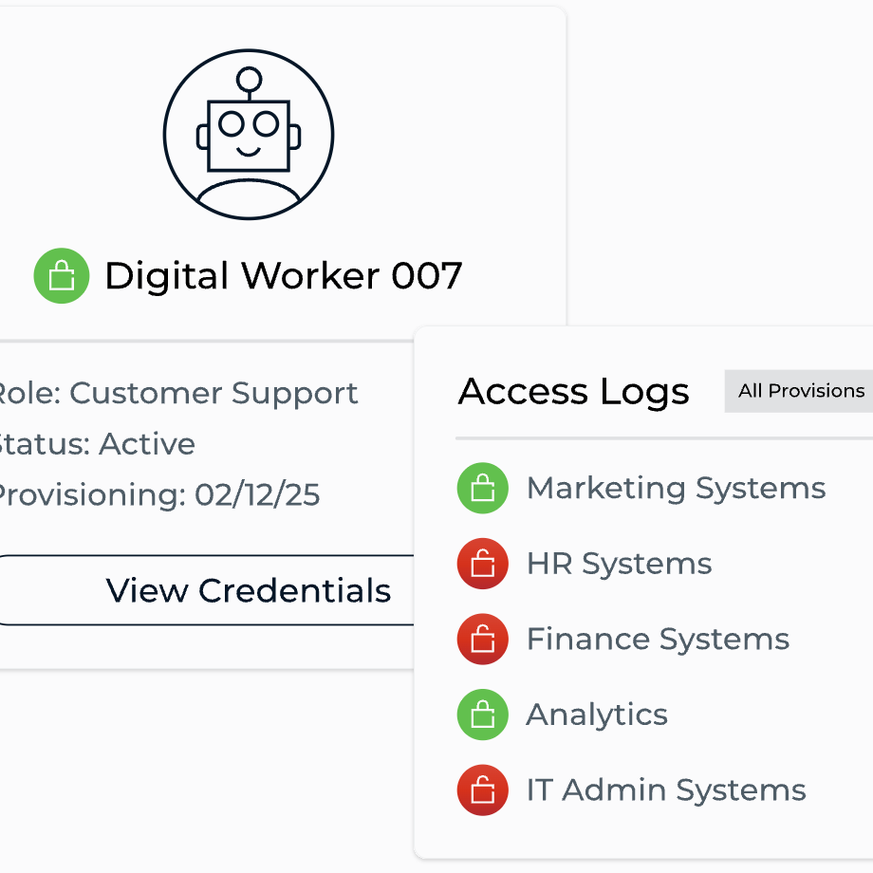
Task: Click the IT Admin Systems red unlock icon
Action: [x=483, y=789]
